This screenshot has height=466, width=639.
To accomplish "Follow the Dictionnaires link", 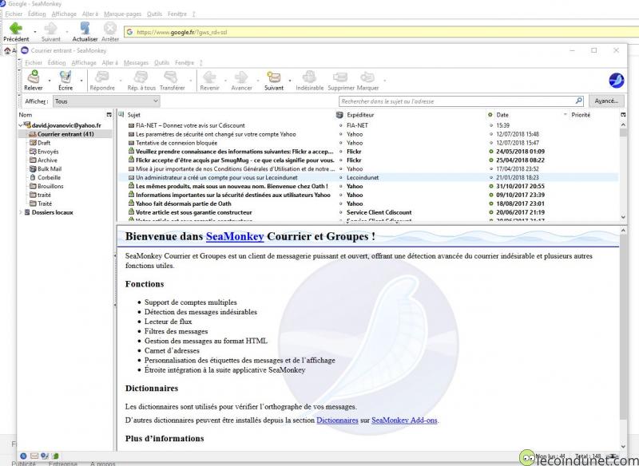I will pos(337,420).
